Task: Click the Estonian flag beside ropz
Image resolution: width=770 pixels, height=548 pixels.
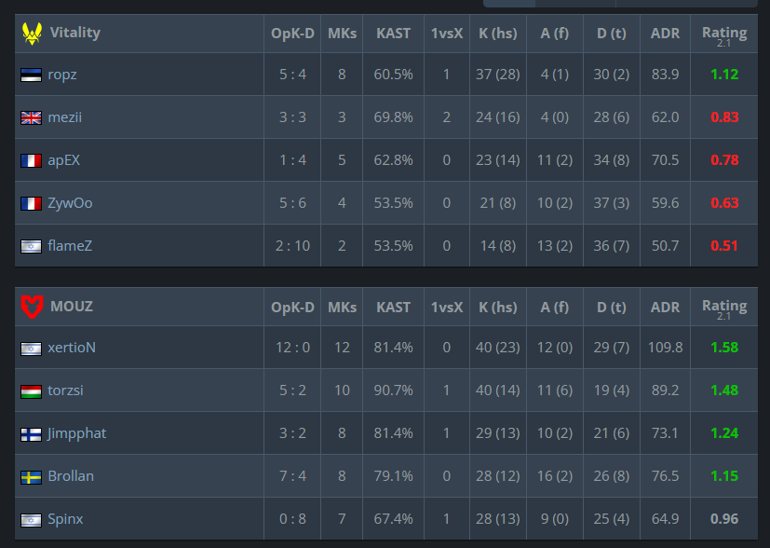Action: [x=31, y=75]
